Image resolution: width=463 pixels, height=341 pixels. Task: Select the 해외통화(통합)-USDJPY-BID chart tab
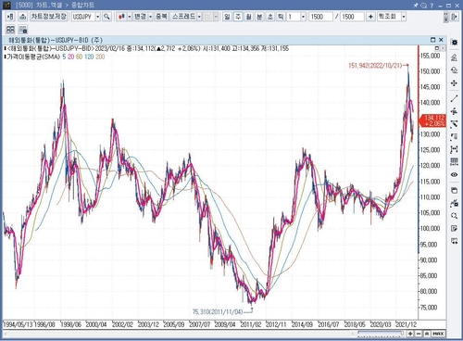click(56, 40)
